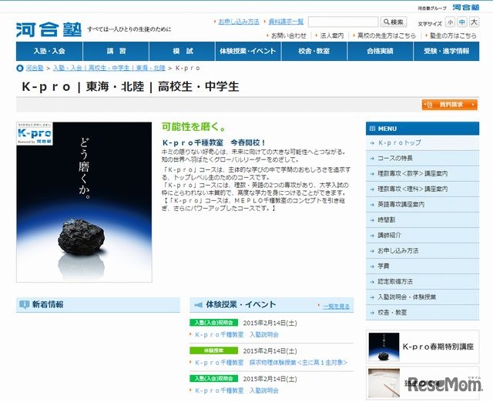Open the 受験・進学情報 navigation tab

[x=447, y=52]
